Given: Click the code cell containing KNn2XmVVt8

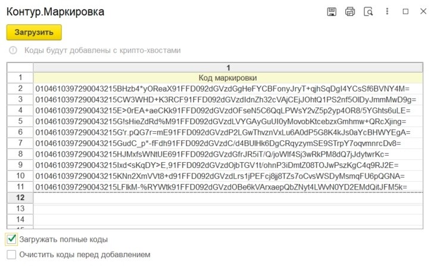Looking at the screenshot, I should point(228,176).
